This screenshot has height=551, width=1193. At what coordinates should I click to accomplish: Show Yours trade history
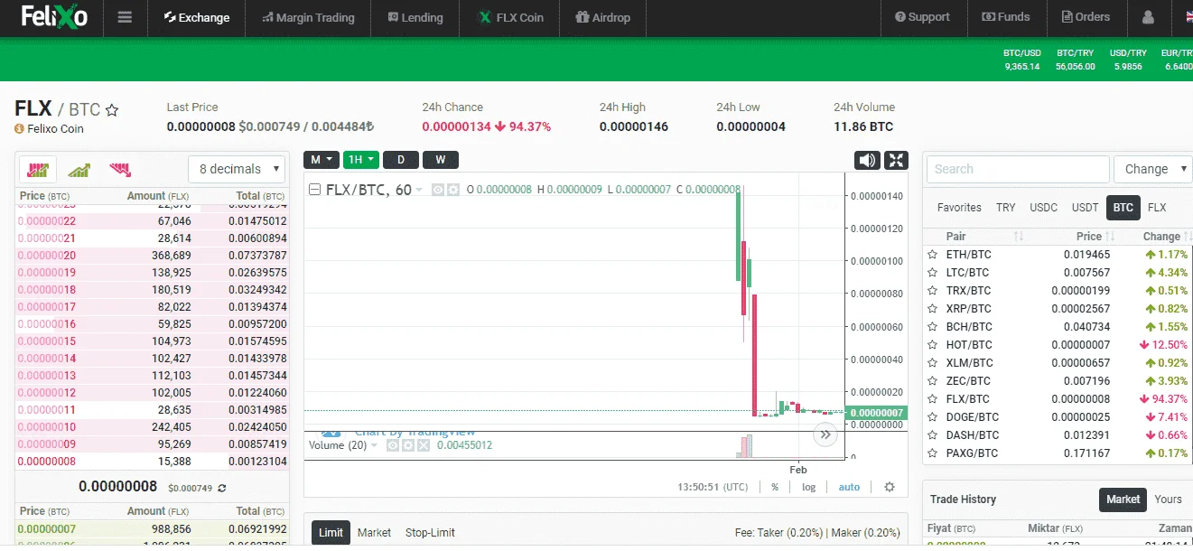[x=1168, y=499]
